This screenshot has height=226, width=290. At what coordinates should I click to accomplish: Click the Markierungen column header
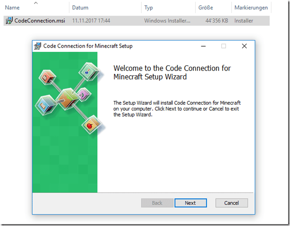click(x=251, y=8)
